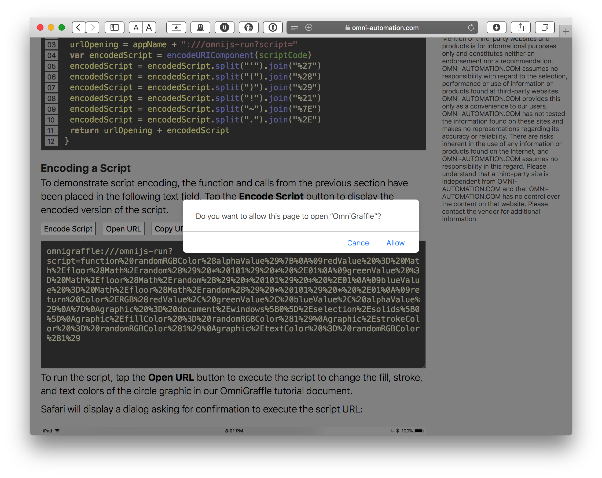Click Allow in the OmniGraffle dialog
Image resolution: width=602 pixels, height=478 pixels.
[x=395, y=243]
